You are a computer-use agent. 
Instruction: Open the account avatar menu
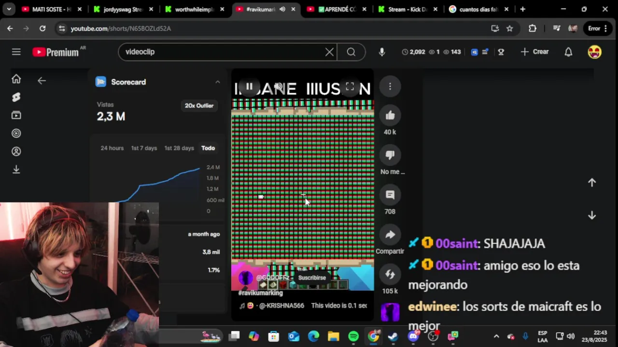point(594,52)
